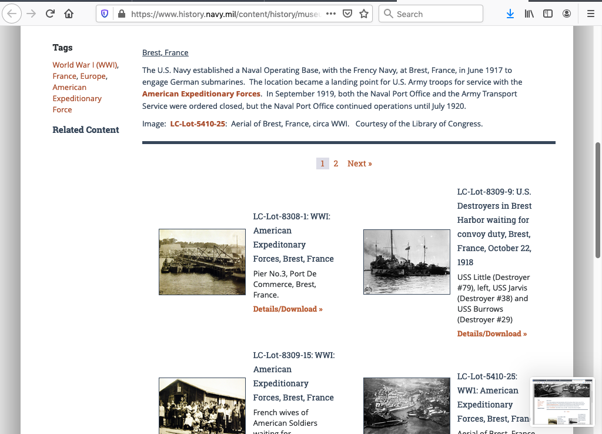Click the page vertical scrollbar thumb
Image resolution: width=602 pixels, height=434 pixels.
598,200
